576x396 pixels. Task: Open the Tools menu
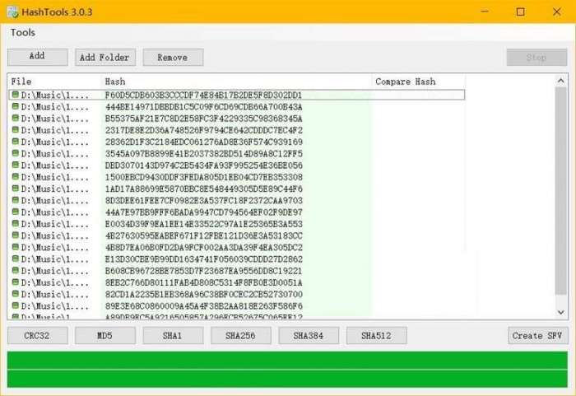(23, 32)
